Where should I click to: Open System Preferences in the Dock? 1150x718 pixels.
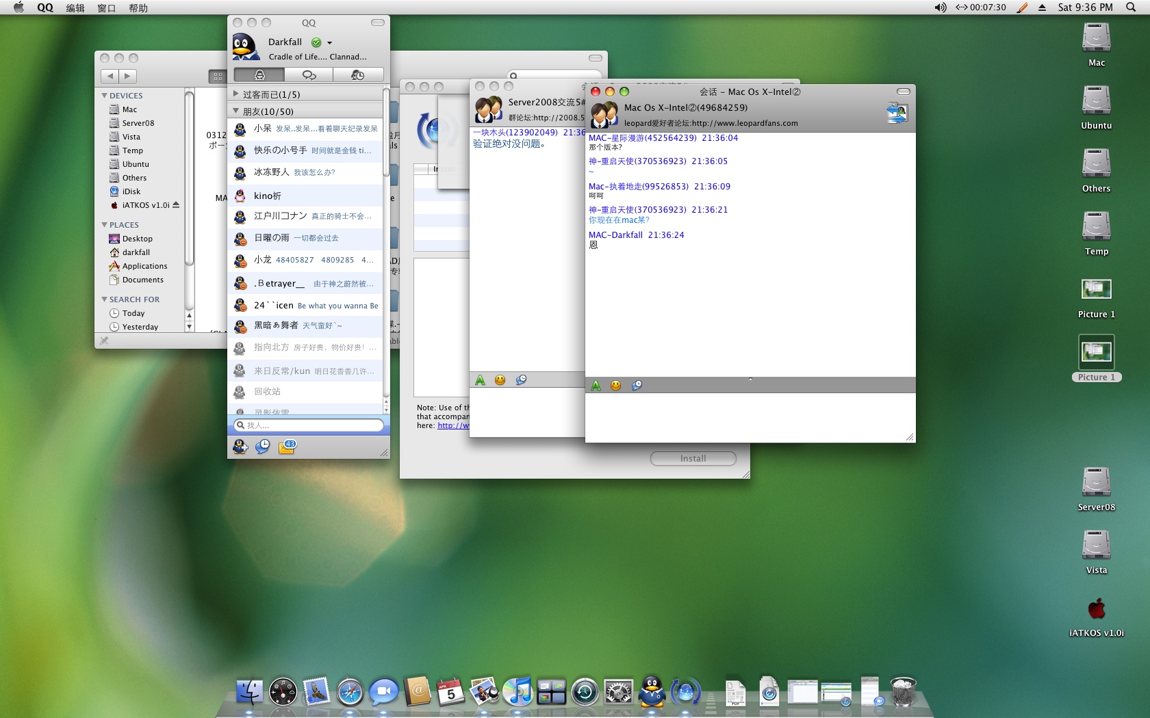619,692
